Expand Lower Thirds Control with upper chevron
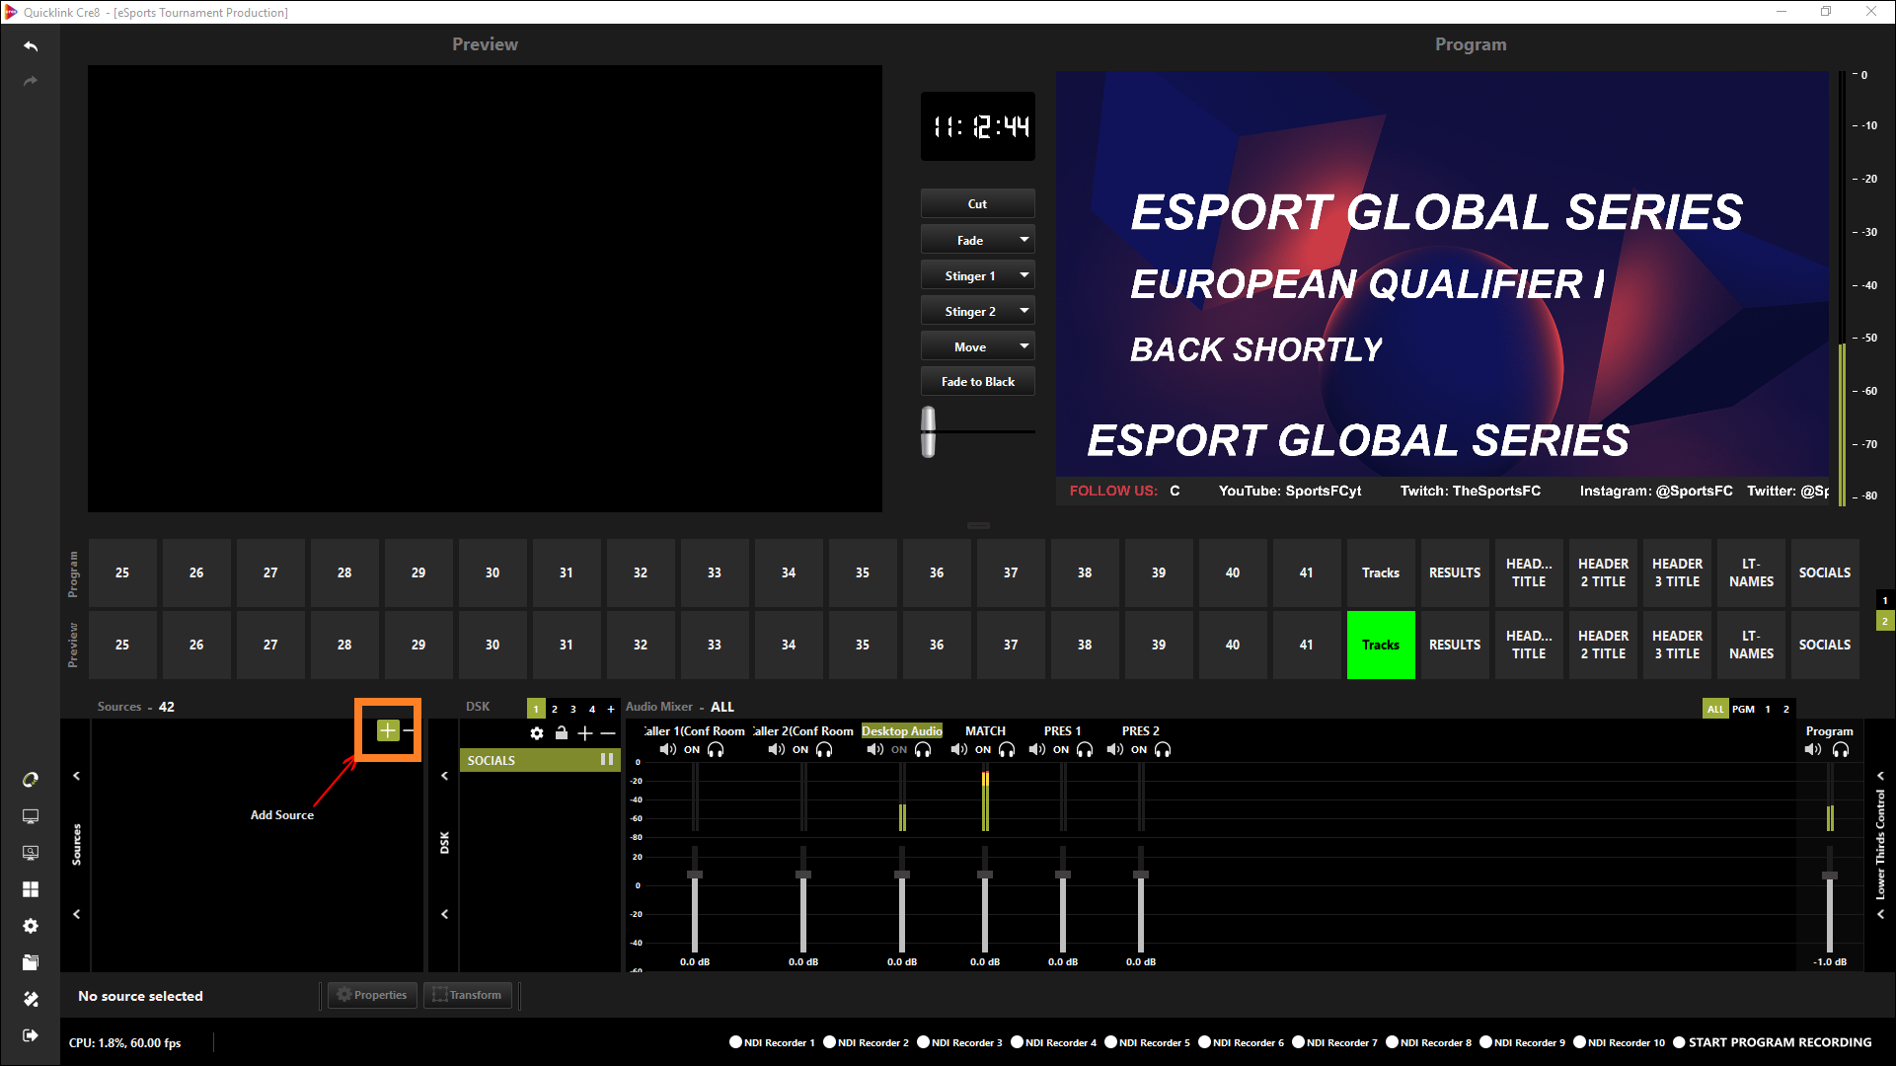Image resolution: width=1896 pixels, height=1066 pixels. coord(1880,776)
